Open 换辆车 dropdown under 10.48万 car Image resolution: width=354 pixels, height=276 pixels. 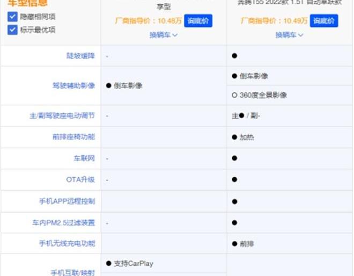click(x=164, y=35)
